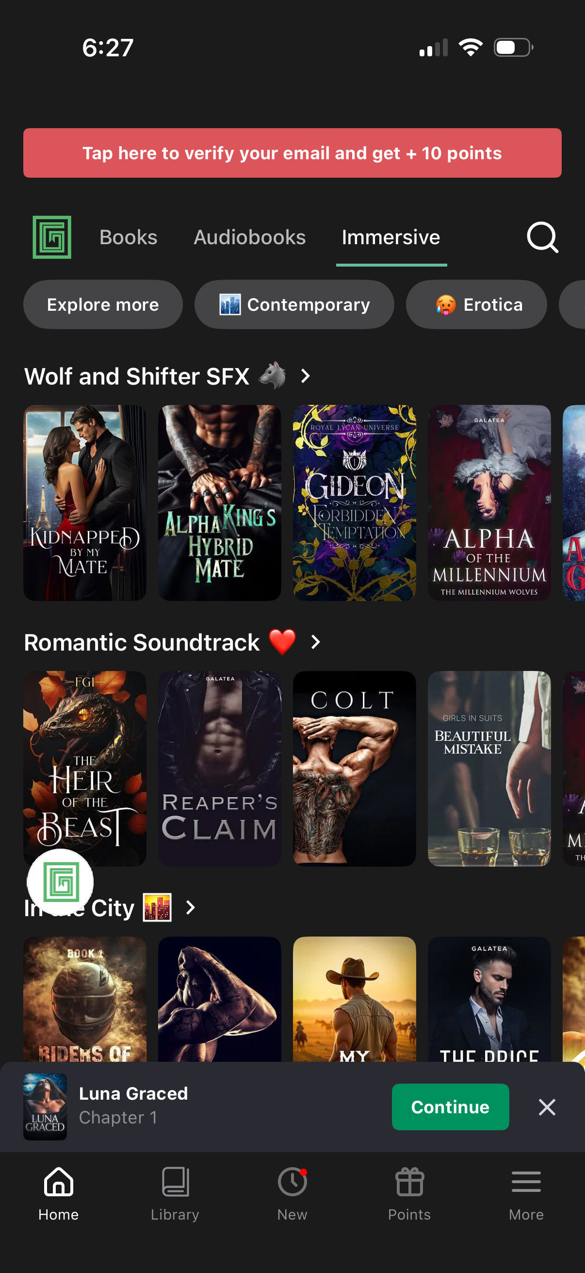Switch to the Audiobooks tab

coord(250,237)
